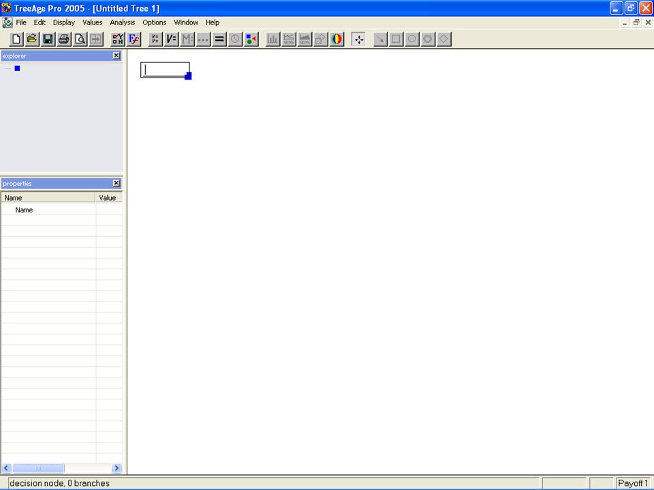654x490 pixels.
Task: Click the first SENS sensitivity analysis icon
Action: (x=289, y=39)
